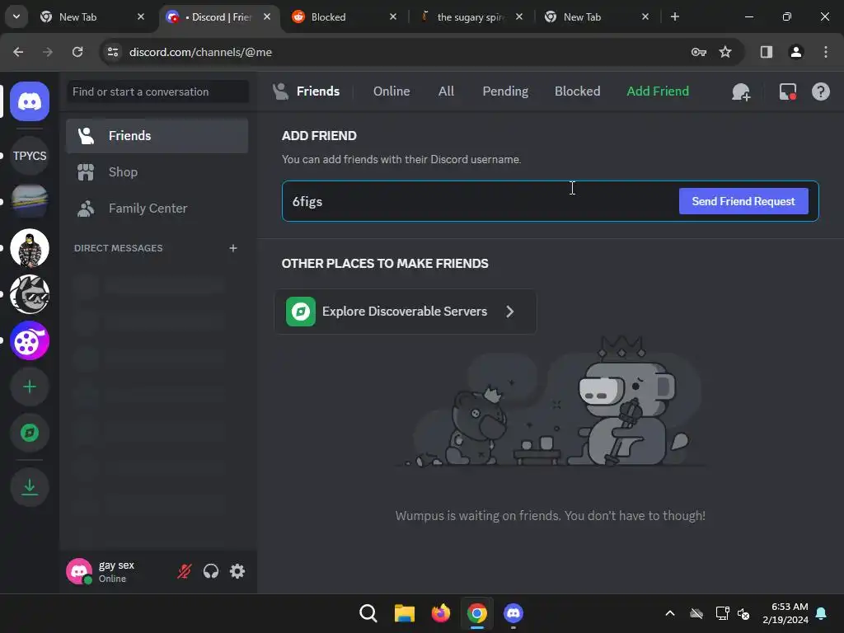Open the server with sunglasses cat avatar
The width and height of the screenshot is (844, 633).
point(30,294)
